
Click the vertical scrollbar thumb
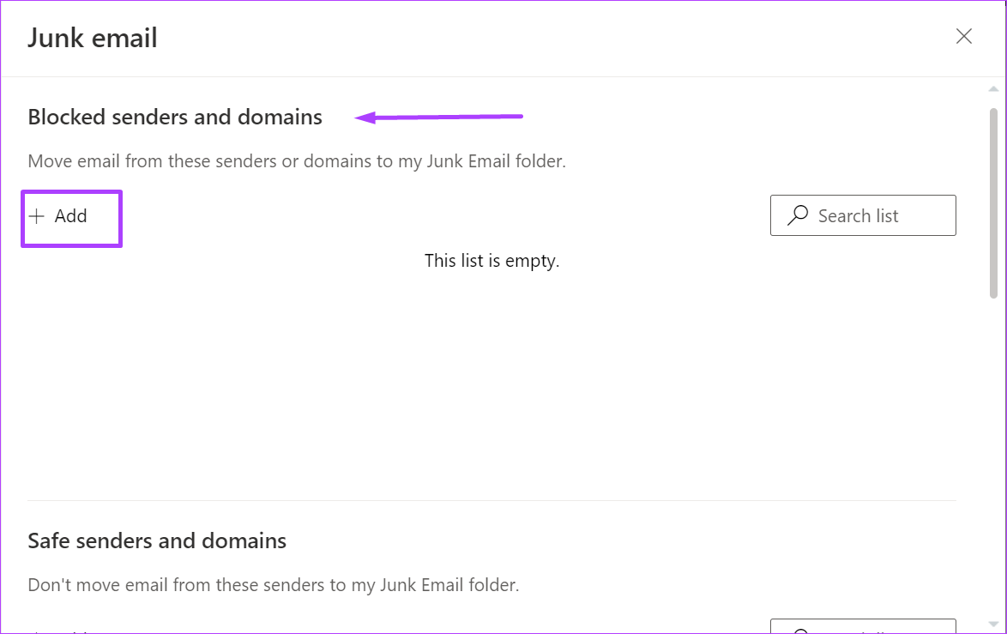993,203
